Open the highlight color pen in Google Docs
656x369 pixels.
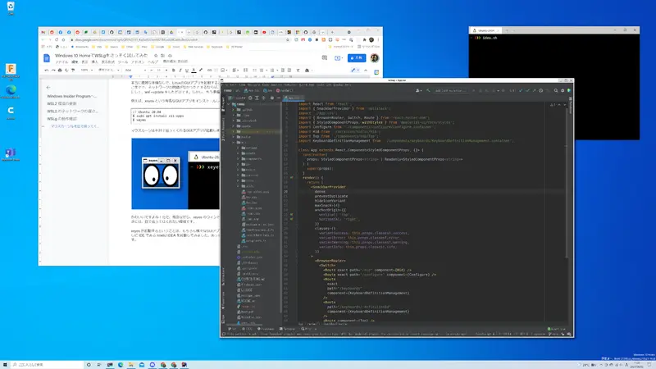click(x=201, y=71)
